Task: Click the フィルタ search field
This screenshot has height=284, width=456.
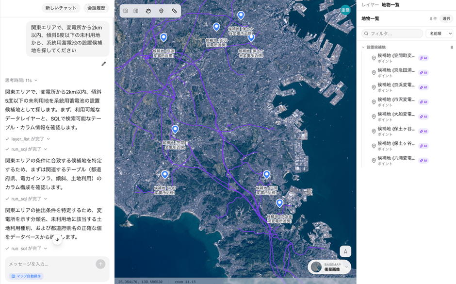Action: point(392,33)
